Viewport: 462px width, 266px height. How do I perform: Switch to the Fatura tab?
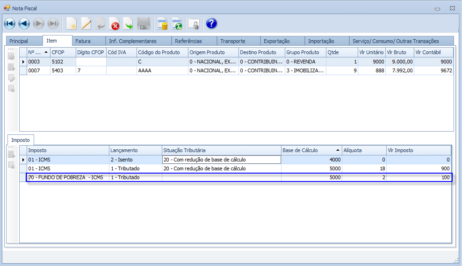(83, 41)
